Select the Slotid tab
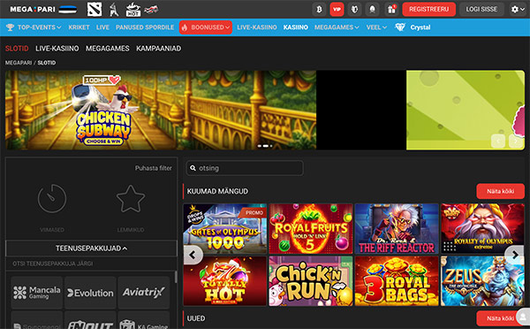This screenshot has height=329, width=530. 17,49
